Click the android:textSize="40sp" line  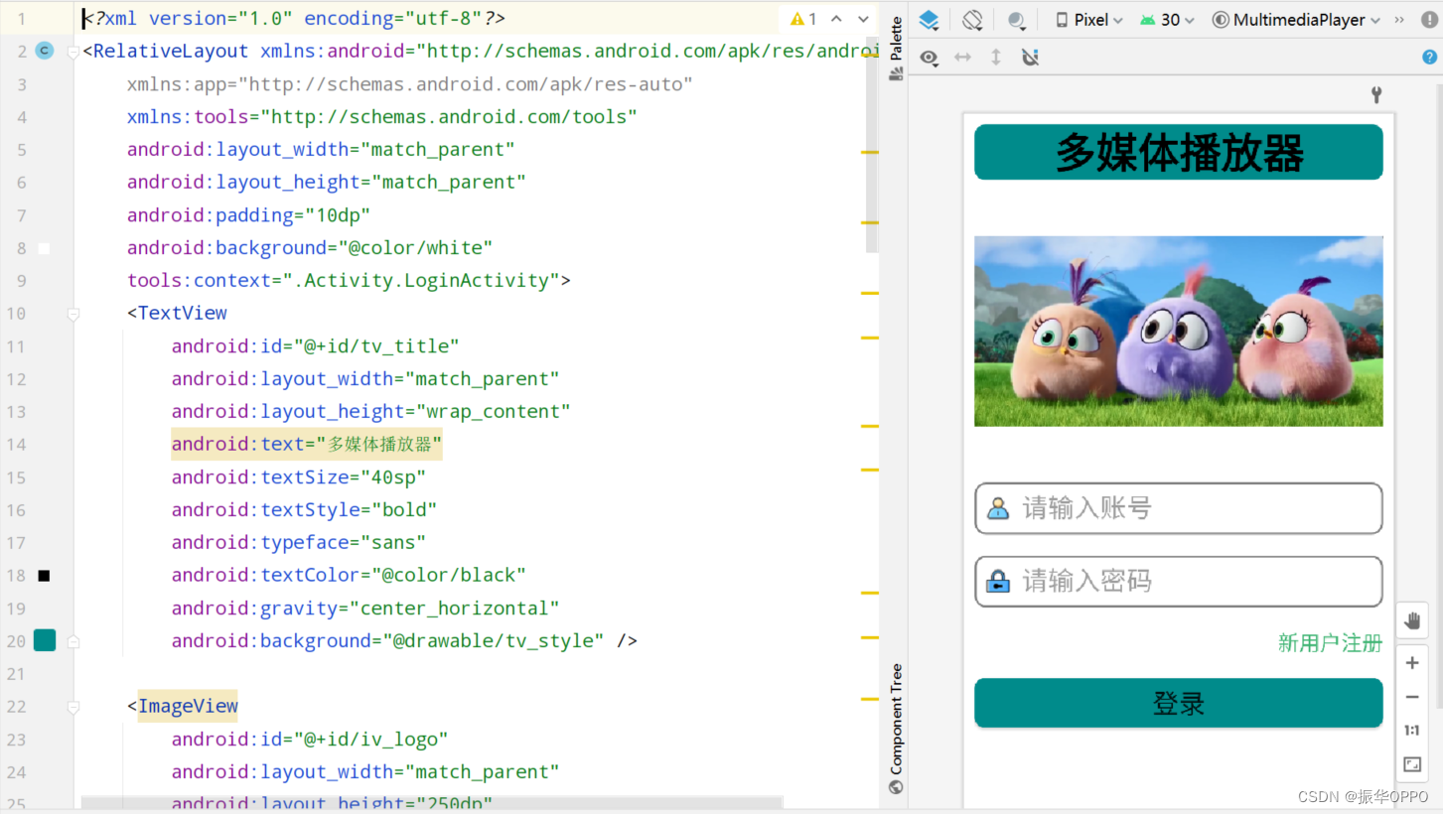(x=299, y=477)
